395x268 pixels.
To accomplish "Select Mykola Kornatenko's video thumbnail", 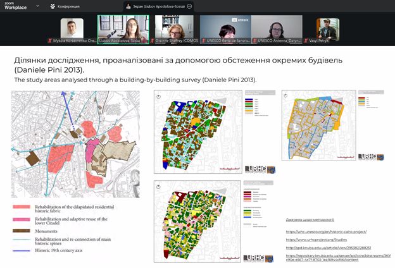I will [72, 29].
